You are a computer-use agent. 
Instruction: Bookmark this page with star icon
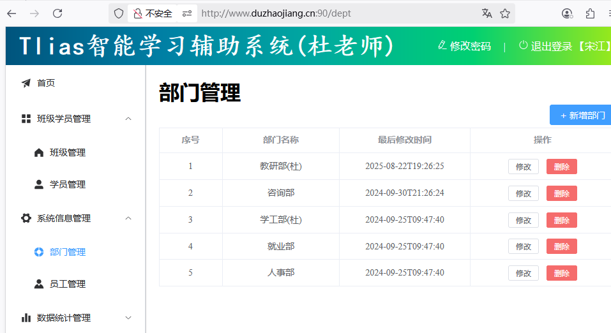tap(505, 13)
